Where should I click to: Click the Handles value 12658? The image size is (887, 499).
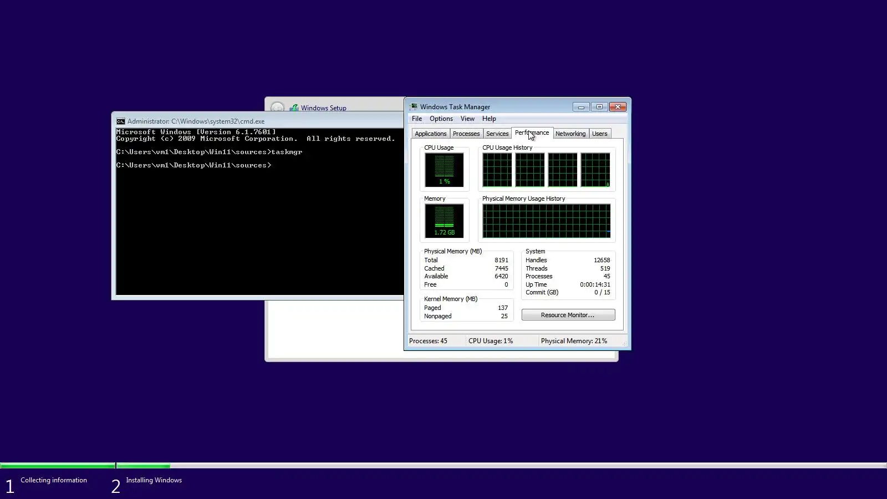pyautogui.click(x=601, y=260)
